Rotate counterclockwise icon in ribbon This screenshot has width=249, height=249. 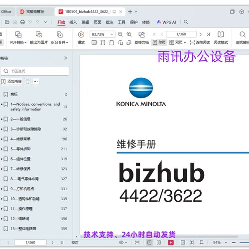click(121, 43)
